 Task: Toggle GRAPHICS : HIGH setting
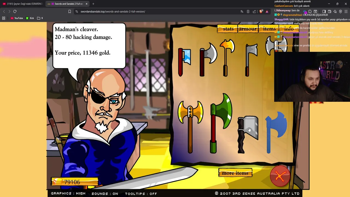point(68,193)
